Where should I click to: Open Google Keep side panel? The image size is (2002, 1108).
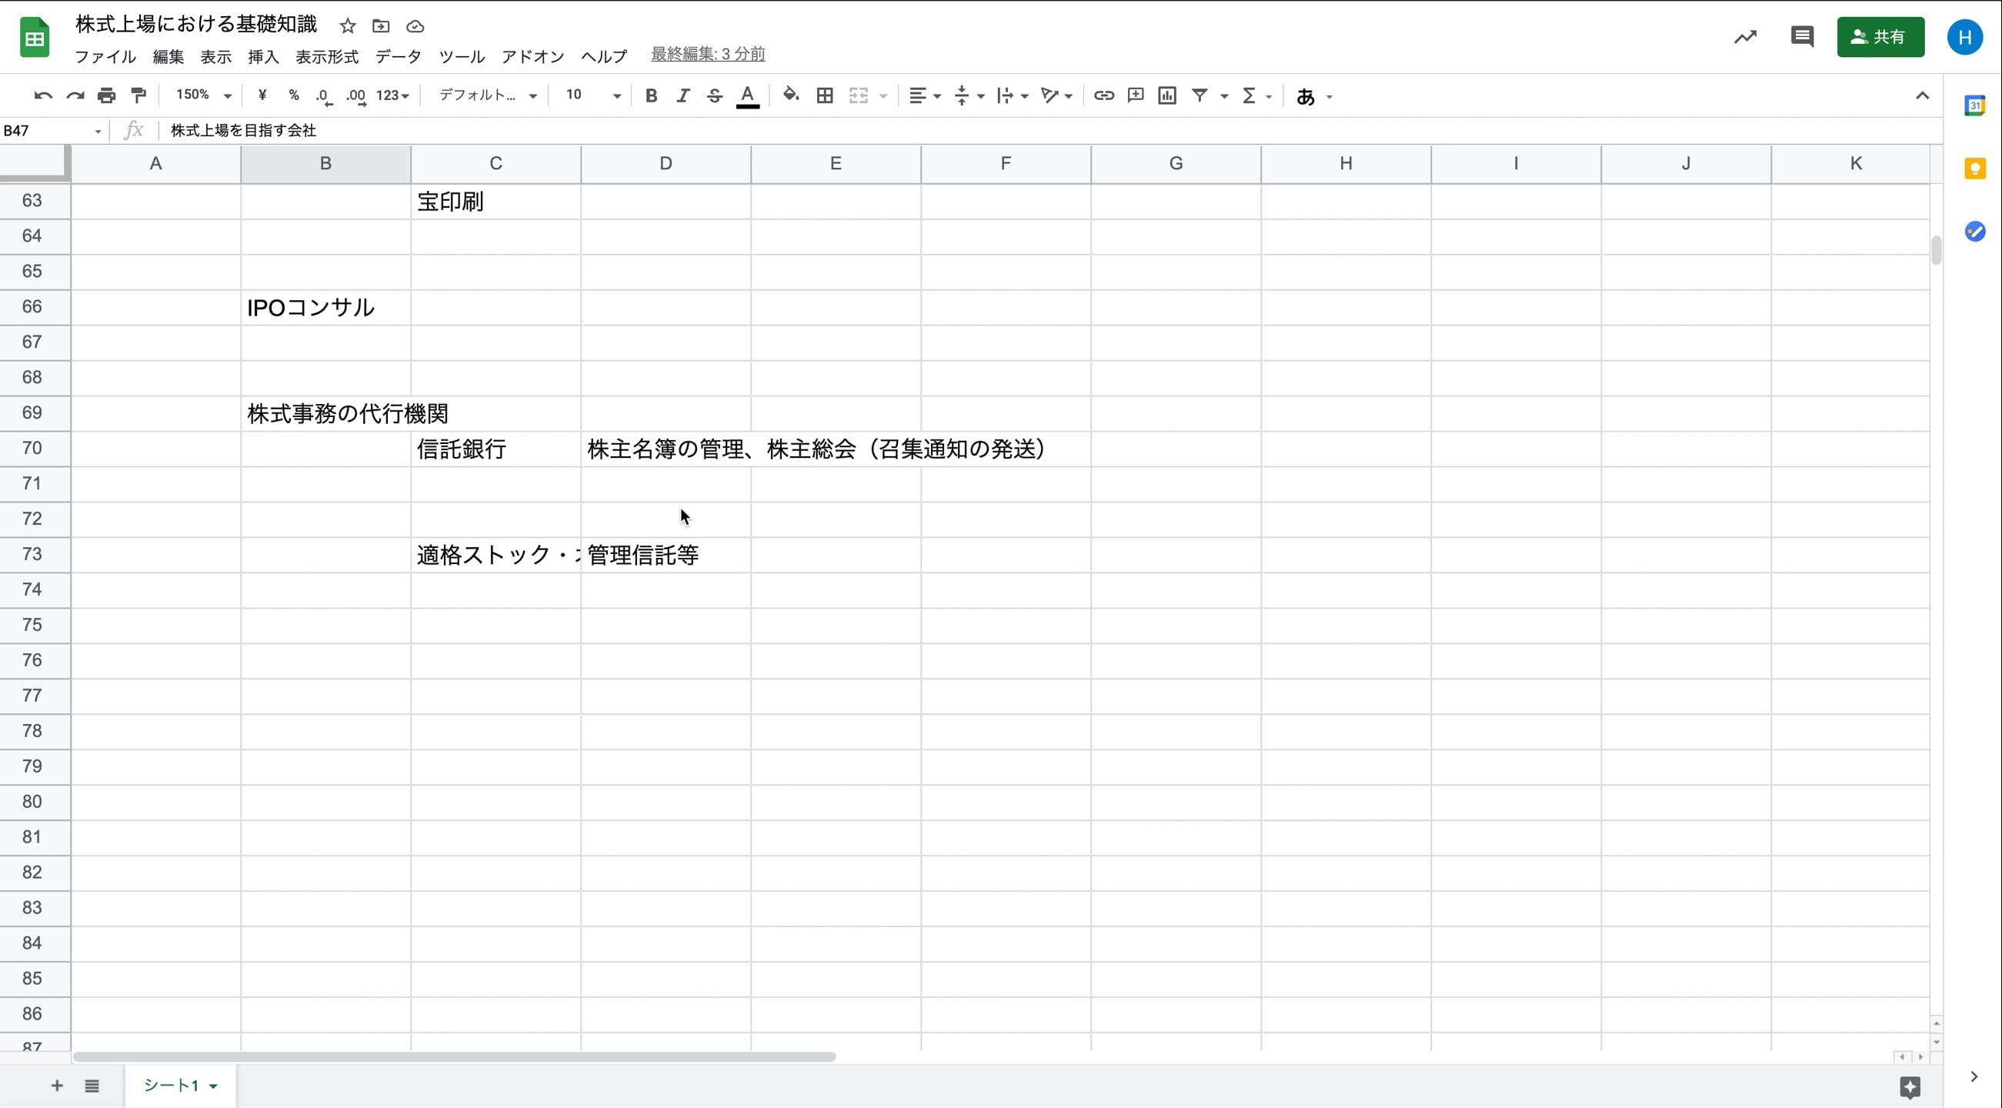(1975, 169)
